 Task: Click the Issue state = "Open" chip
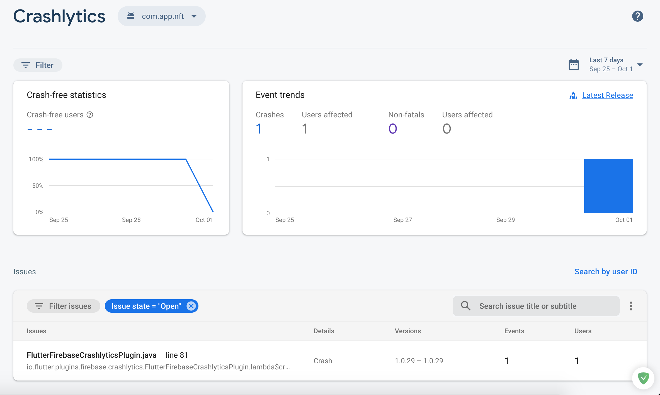pyautogui.click(x=146, y=306)
